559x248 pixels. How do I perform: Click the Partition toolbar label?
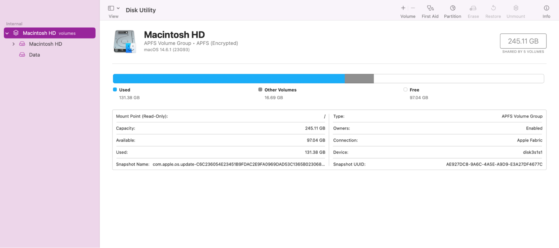click(452, 16)
